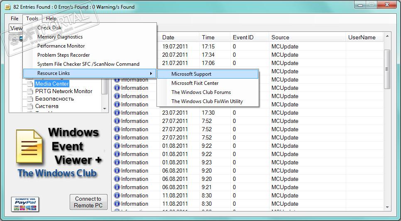Open the Help menu

(x=51, y=19)
